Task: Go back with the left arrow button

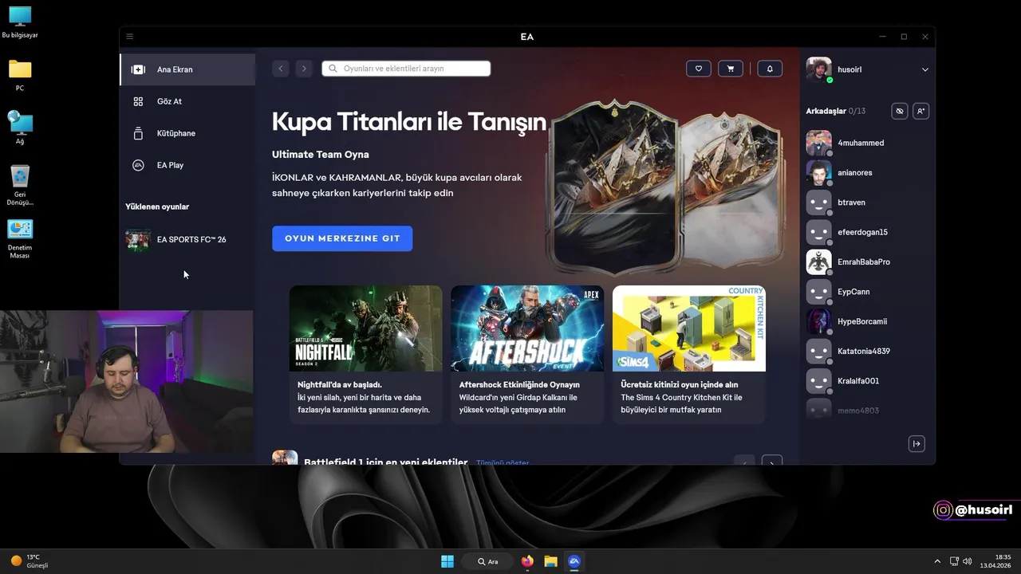Action: point(281,69)
